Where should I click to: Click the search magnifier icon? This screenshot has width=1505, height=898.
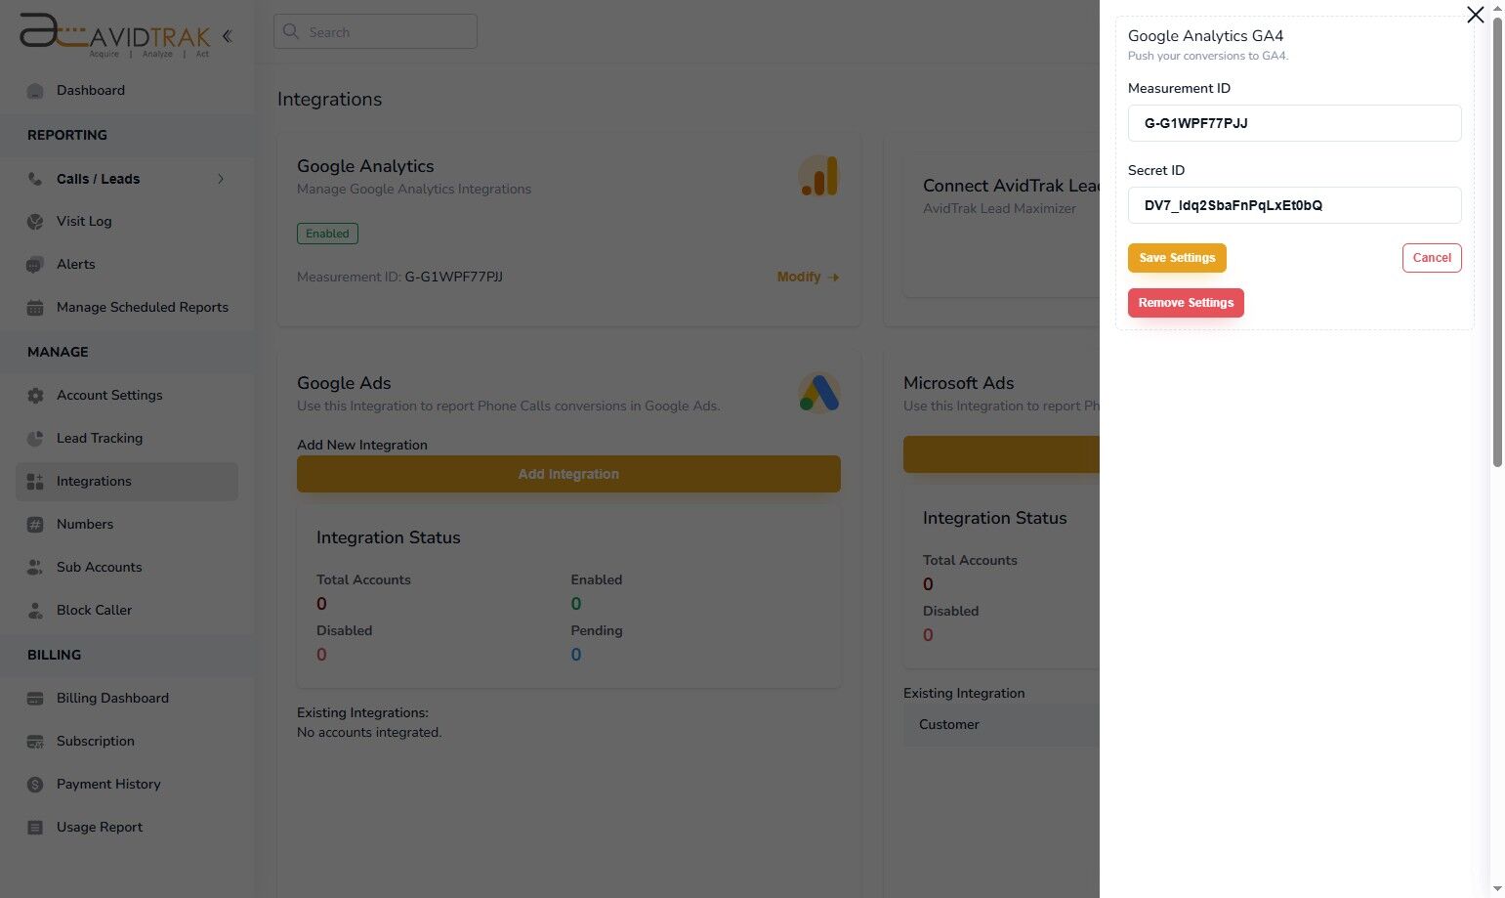[x=291, y=31]
